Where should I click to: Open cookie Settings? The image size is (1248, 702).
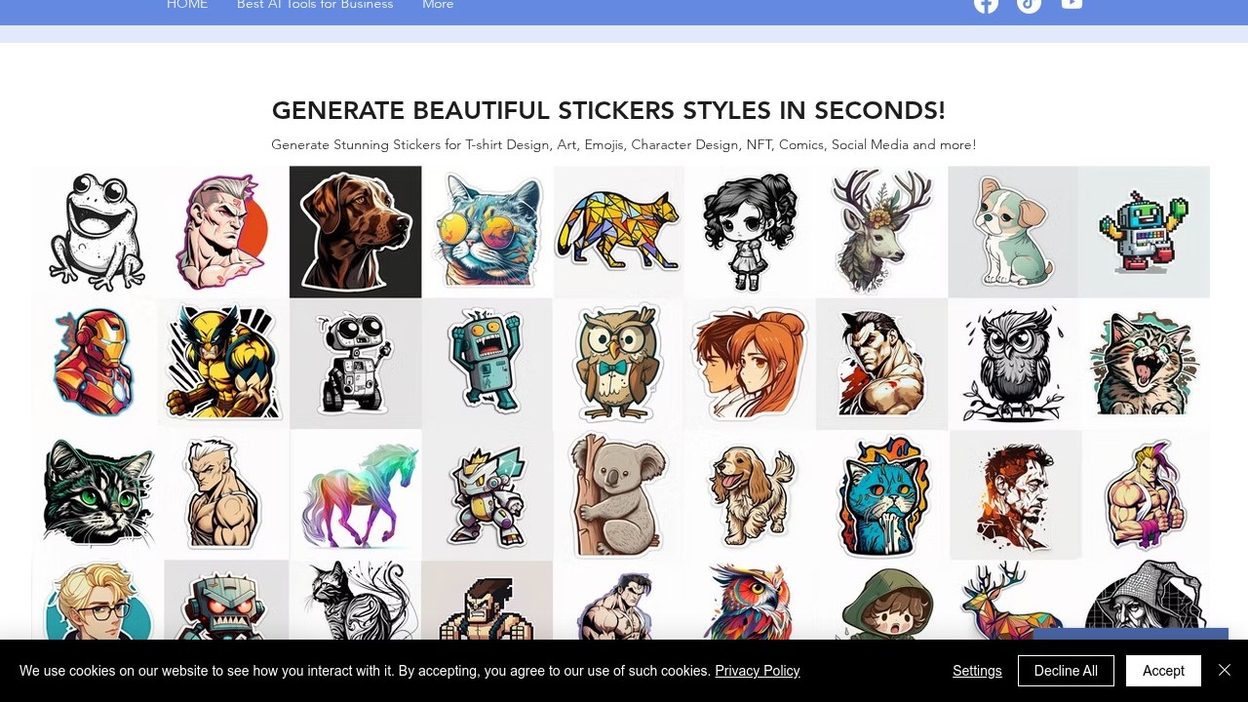pos(977,671)
